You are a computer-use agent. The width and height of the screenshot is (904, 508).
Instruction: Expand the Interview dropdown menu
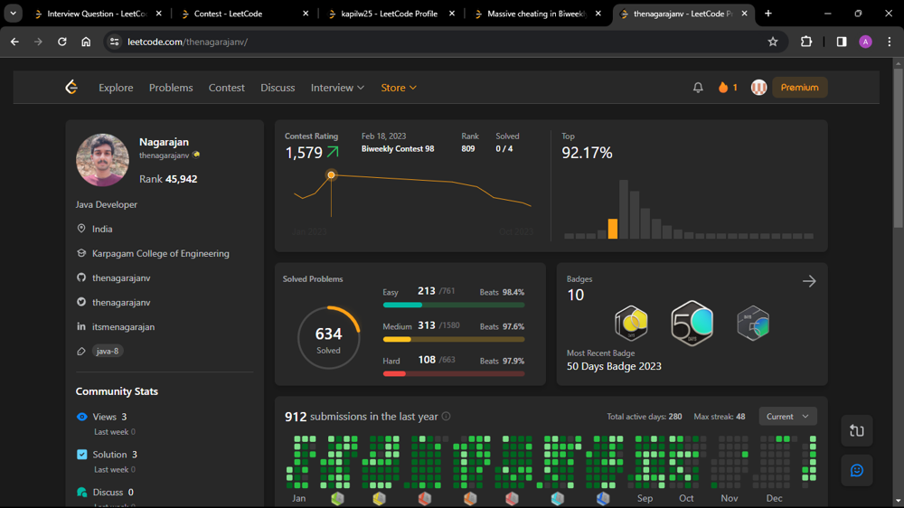tap(337, 88)
